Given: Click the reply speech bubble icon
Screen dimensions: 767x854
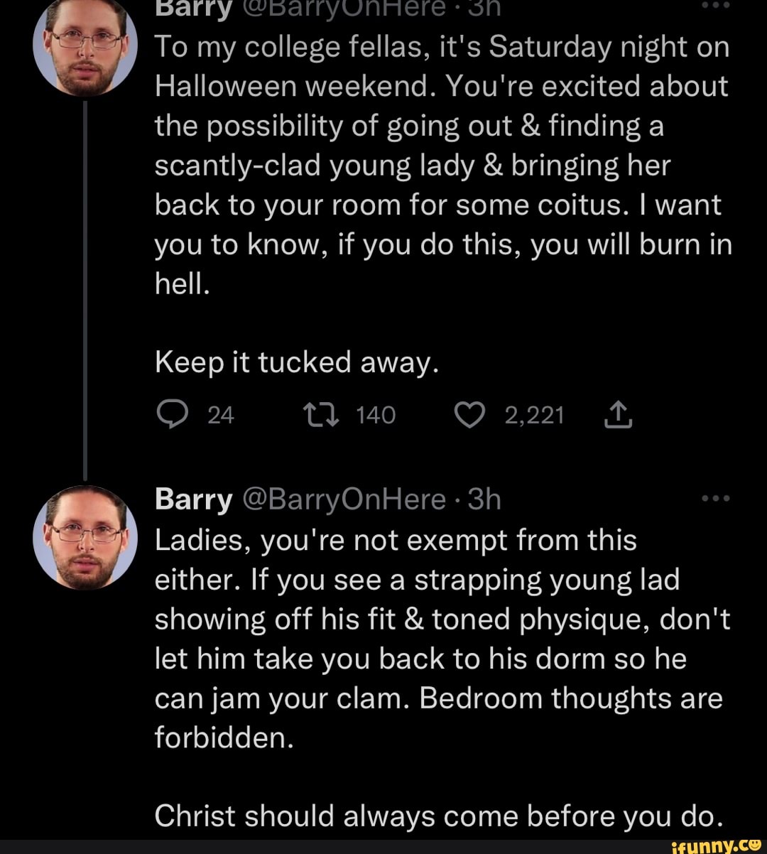Looking at the screenshot, I should pos(172,414).
